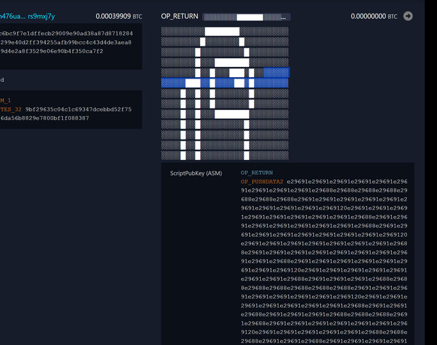Select the ScriptPubKey (ASM) label
This screenshot has width=437, height=345.
click(x=196, y=174)
